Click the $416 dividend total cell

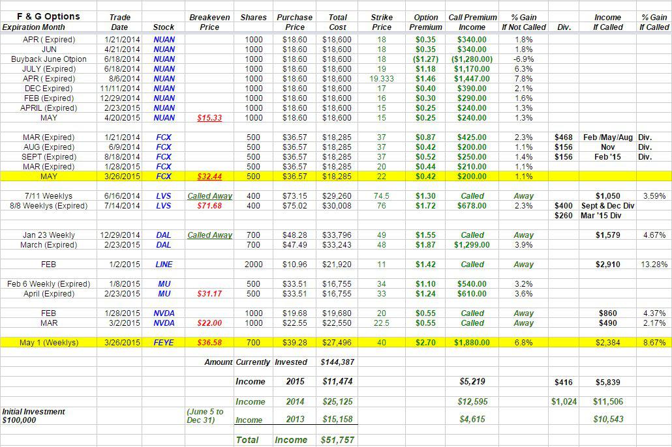pos(564,382)
